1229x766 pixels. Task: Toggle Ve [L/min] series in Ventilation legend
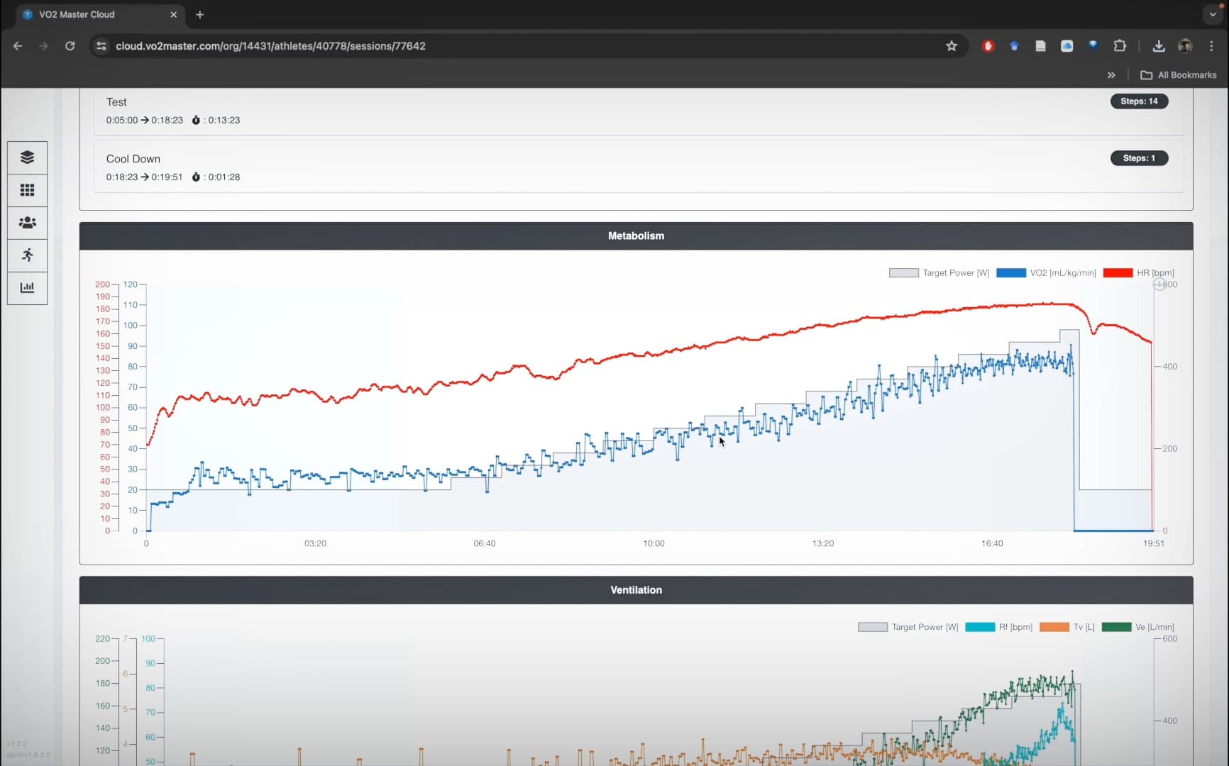pos(1137,627)
